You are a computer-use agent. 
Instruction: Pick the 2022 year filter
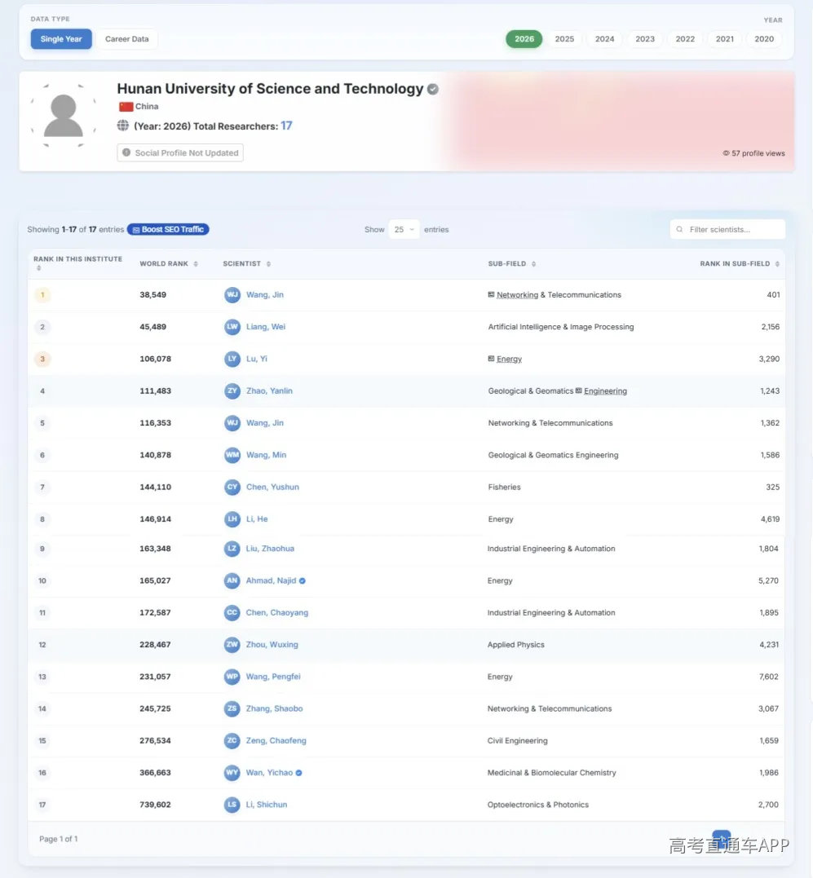[x=685, y=39]
